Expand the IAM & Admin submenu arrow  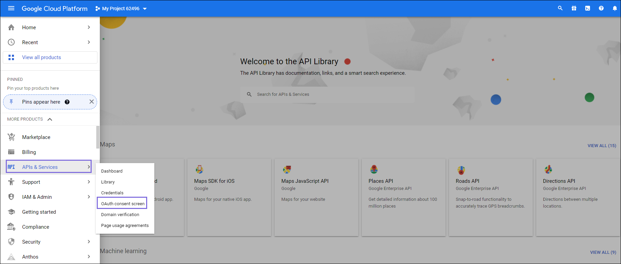pyautogui.click(x=89, y=197)
